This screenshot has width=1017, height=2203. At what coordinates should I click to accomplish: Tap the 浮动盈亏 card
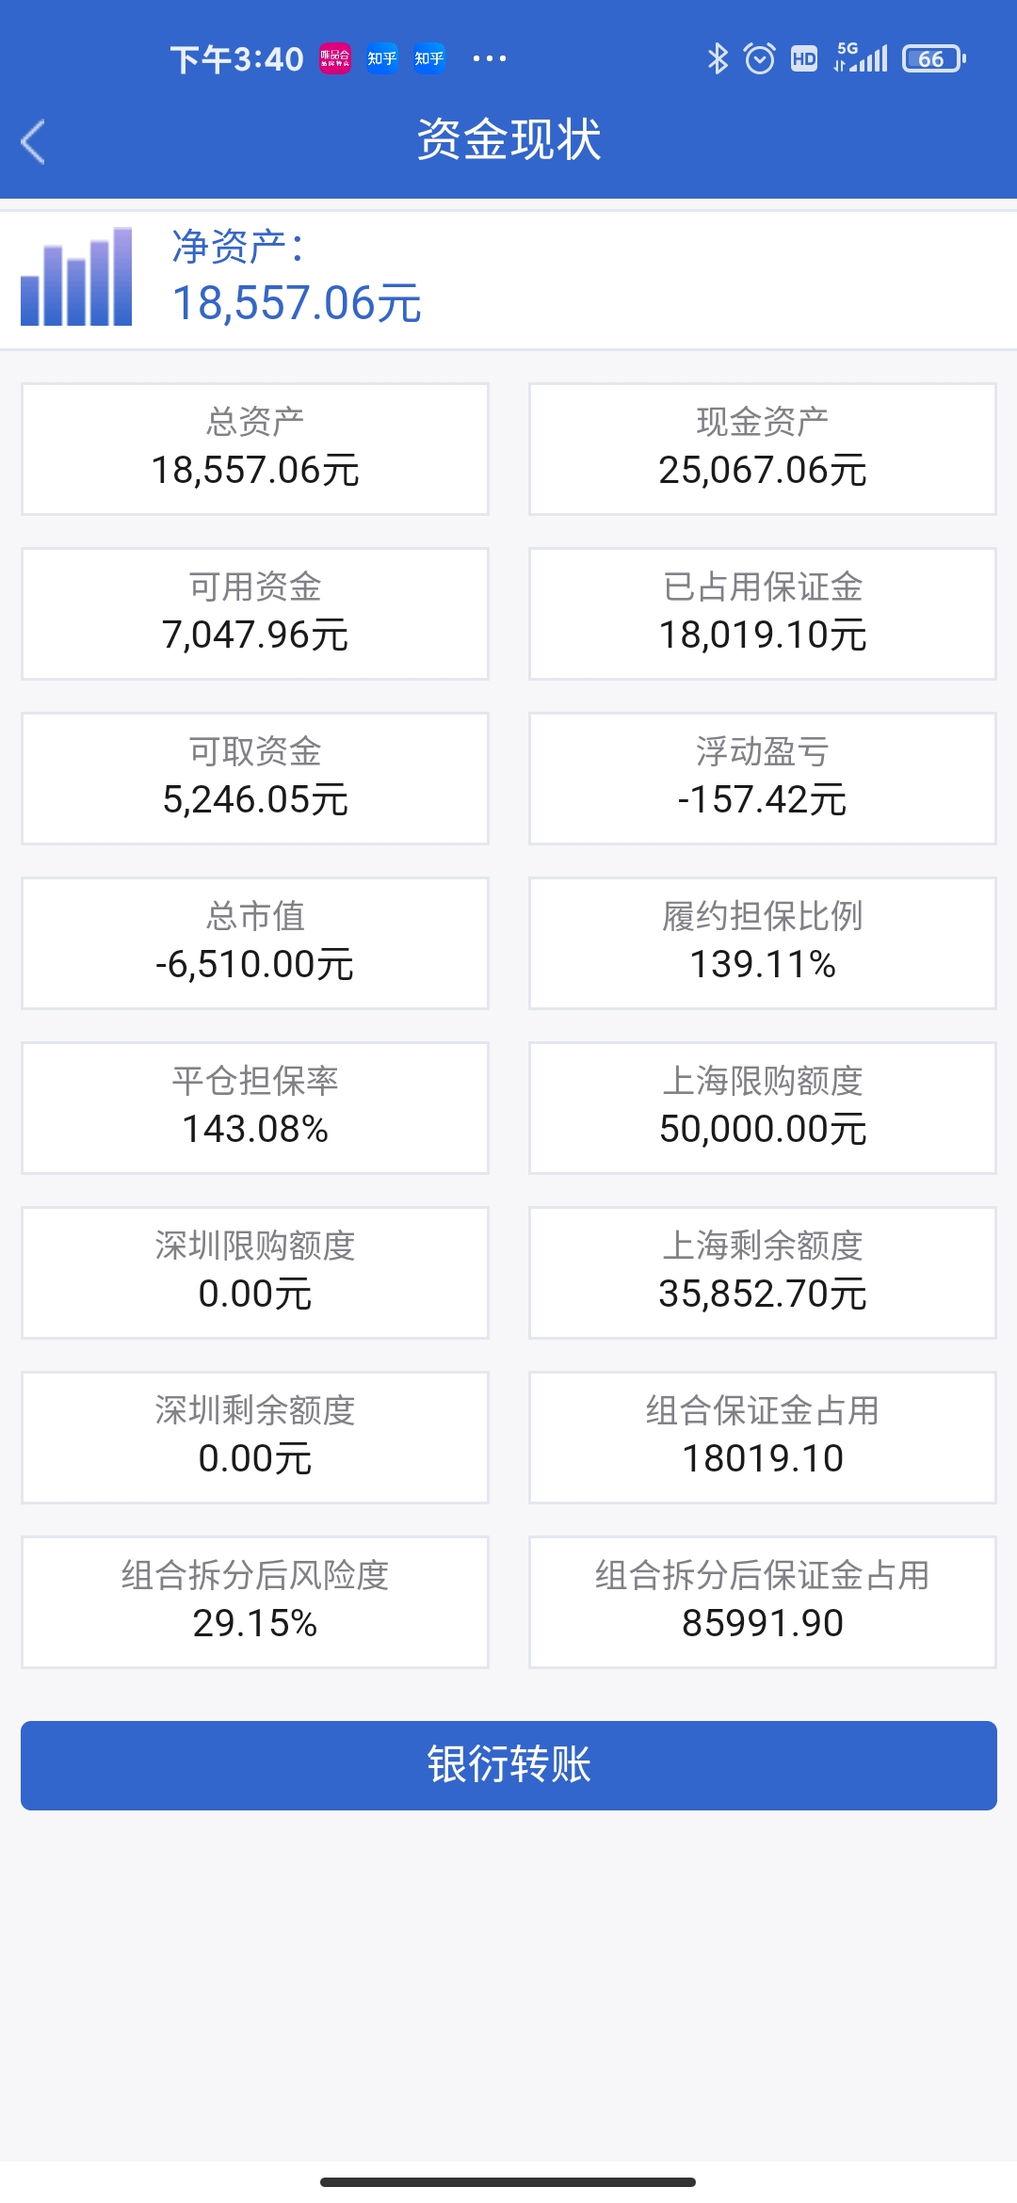pyautogui.click(x=762, y=779)
